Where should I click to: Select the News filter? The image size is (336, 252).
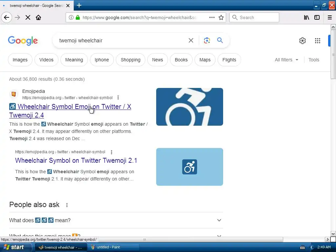157,60
